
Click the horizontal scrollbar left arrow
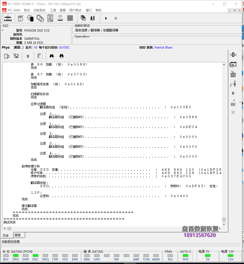[x=5, y=229]
